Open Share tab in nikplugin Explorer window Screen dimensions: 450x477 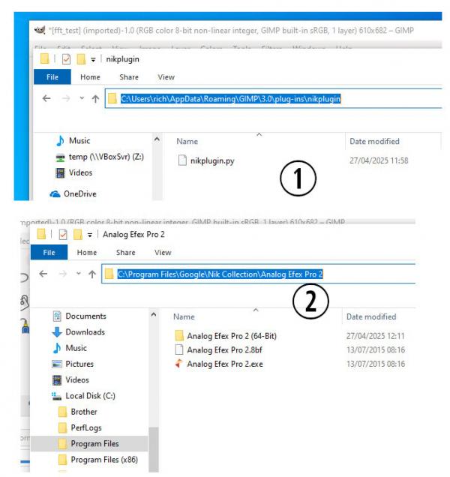(x=129, y=77)
